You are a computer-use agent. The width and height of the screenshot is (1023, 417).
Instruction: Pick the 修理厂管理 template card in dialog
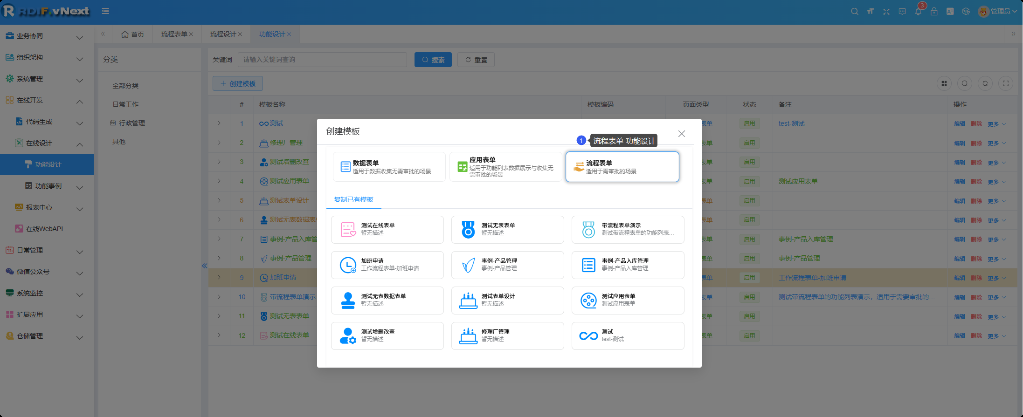[x=507, y=335]
